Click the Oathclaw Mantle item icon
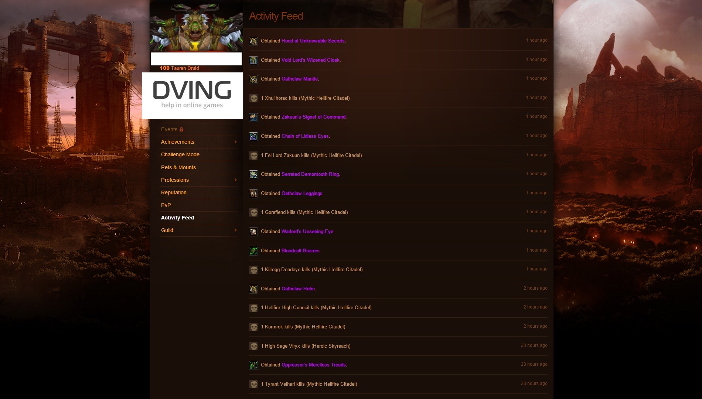Viewport: 702px width, 399px height. tap(253, 79)
